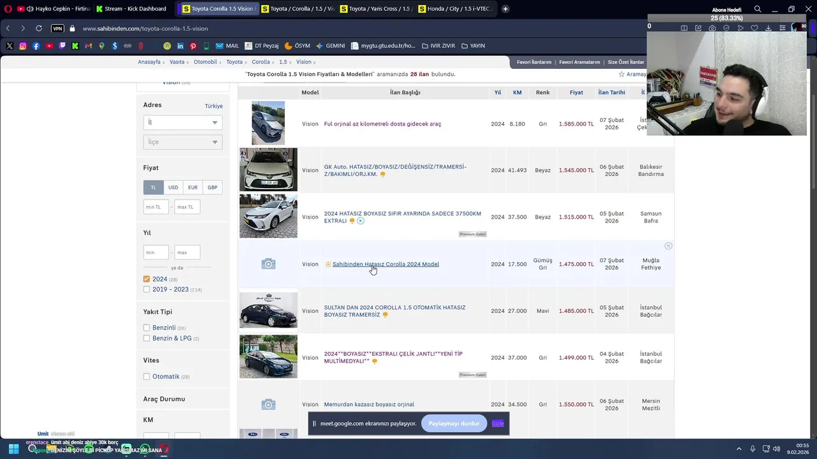Open the Kick bookmark icon
The width and height of the screenshot is (817, 459).
(75, 46)
